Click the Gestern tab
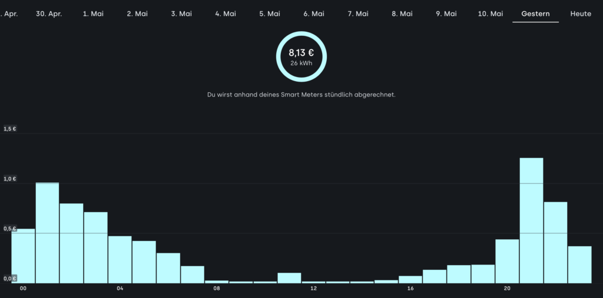This screenshot has height=298, width=603. tap(535, 14)
